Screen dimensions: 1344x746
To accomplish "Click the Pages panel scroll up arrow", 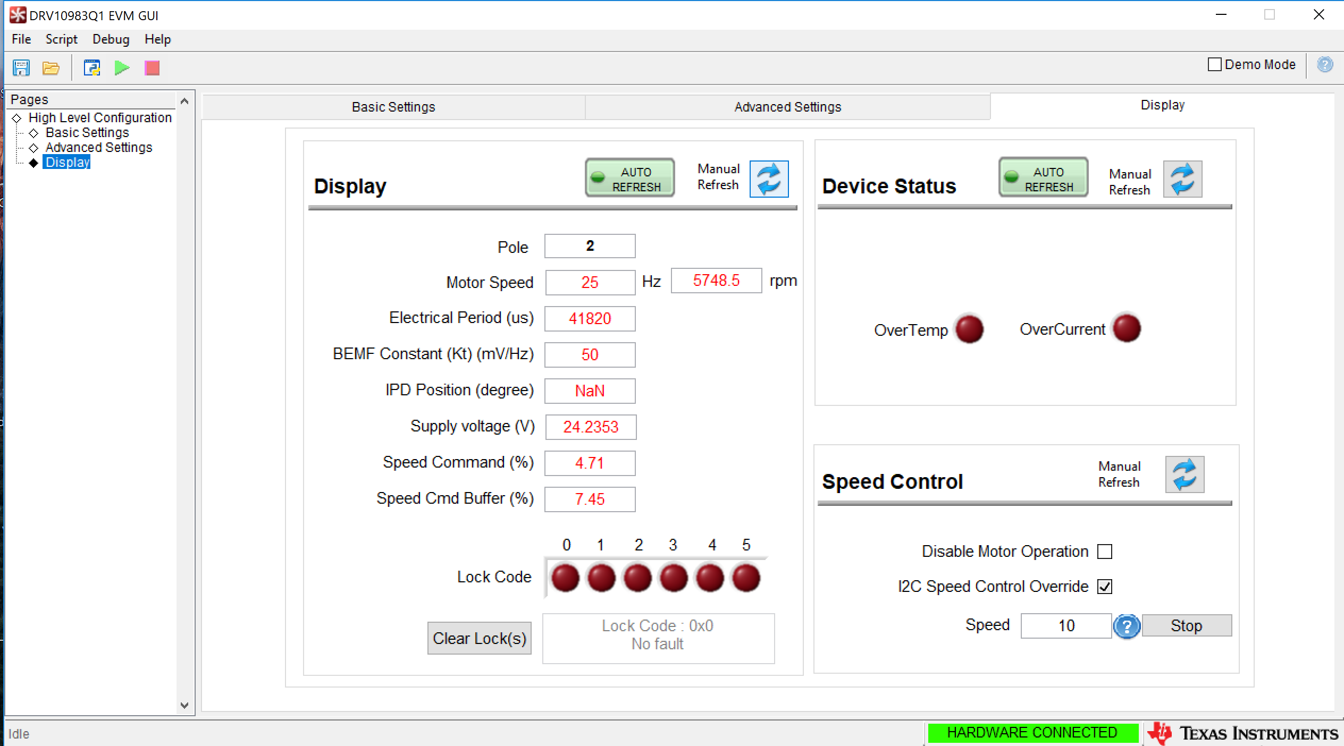I will tap(184, 101).
